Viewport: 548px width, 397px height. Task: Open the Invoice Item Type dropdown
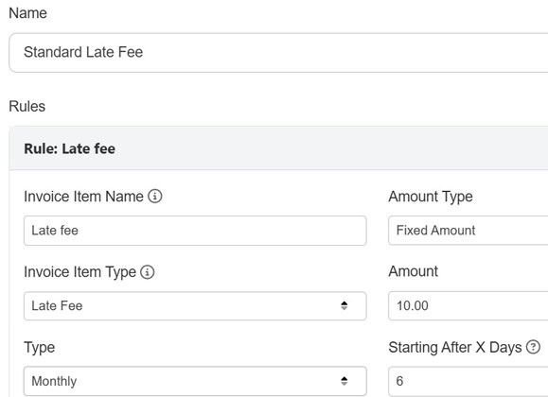(x=195, y=306)
